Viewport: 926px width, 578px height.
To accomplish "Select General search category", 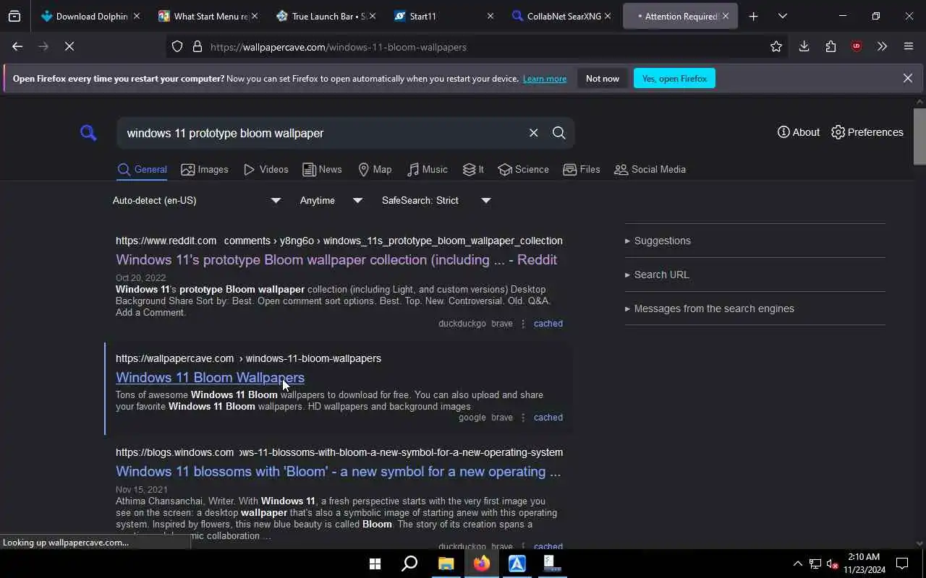I will pyautogui.click(x=142, y=169).
